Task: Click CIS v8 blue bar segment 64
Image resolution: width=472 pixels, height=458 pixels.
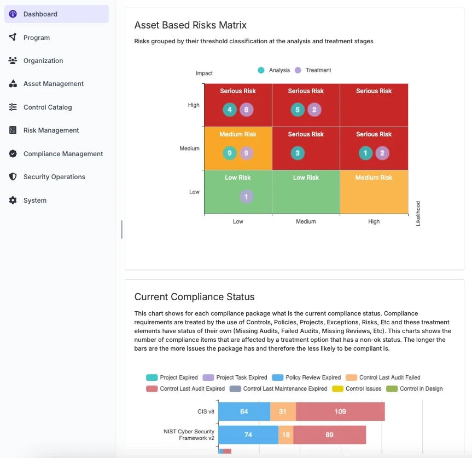Action: [x=244, y=411]
